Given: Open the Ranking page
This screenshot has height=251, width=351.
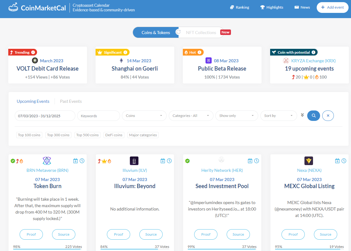Looking at the screenshot, I should pyautogui.click(x=240, y=7).
